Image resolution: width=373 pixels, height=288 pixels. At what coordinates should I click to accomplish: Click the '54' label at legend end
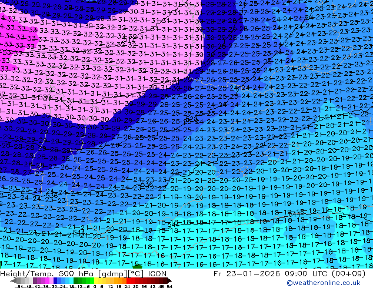point(169,287)
